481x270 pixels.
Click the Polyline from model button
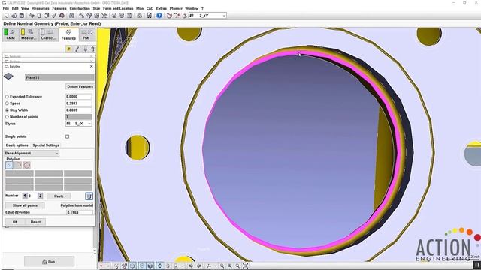click(x=77, y=205)
